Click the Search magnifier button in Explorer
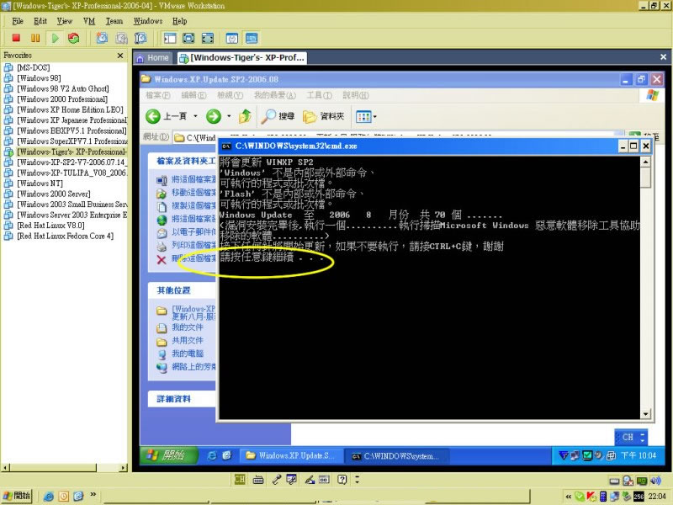Image resolution: width=673 pixels, height=505 pixels. [x=278, y=116]
